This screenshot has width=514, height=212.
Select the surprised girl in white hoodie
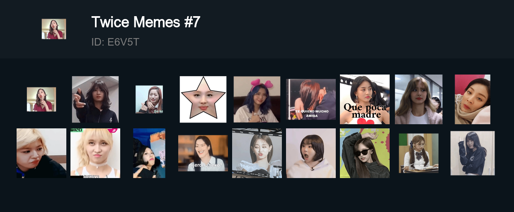[311, 153]
